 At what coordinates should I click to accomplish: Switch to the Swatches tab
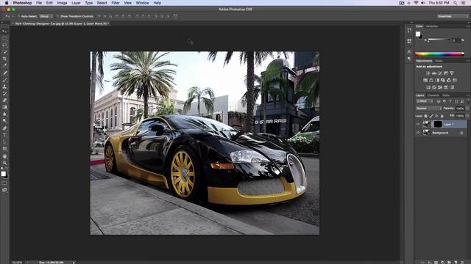[x=432, y=26]
